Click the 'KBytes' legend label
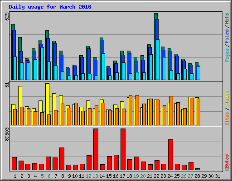This screenshot has height=181, width=232. tap(227, 162)
